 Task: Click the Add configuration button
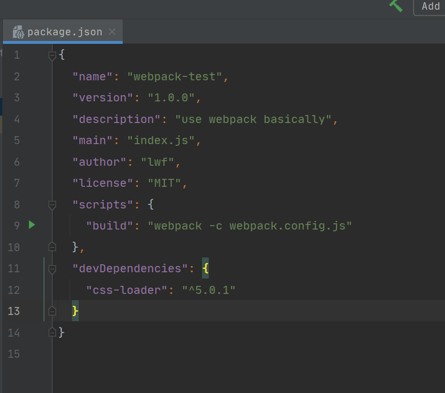click(x=430, y=6)
